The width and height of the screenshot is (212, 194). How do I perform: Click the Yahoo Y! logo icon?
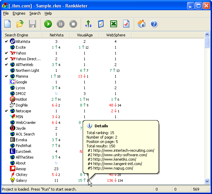pos(13,53)
